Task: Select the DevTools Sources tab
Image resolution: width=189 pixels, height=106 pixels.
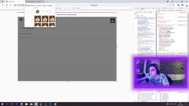Action: (153, 8)
